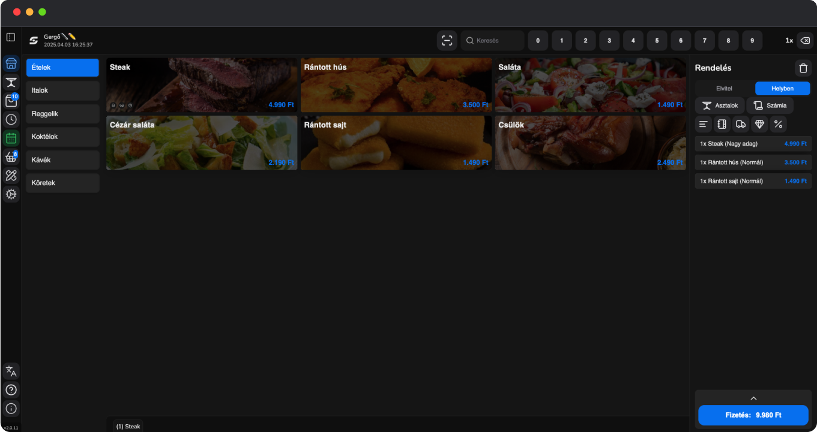Click the backspace delete icon
Screen dimensions: 817x432
point(805,41)
